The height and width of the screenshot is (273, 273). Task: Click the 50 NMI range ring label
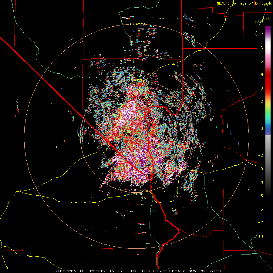[x=136, y=80]
